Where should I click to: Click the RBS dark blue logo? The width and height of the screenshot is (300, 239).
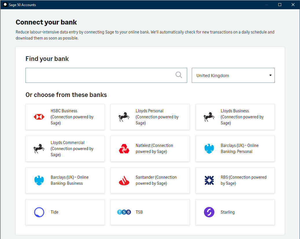tap(209, 180)
